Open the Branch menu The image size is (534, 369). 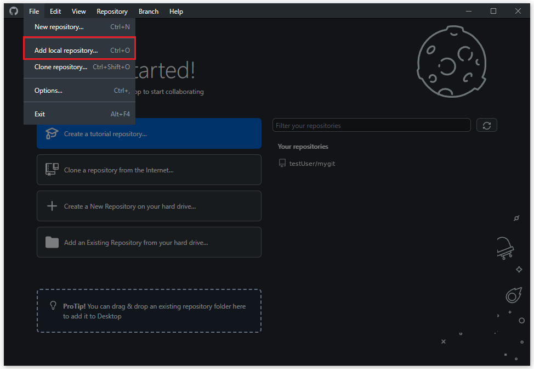[x=148, y=11]
